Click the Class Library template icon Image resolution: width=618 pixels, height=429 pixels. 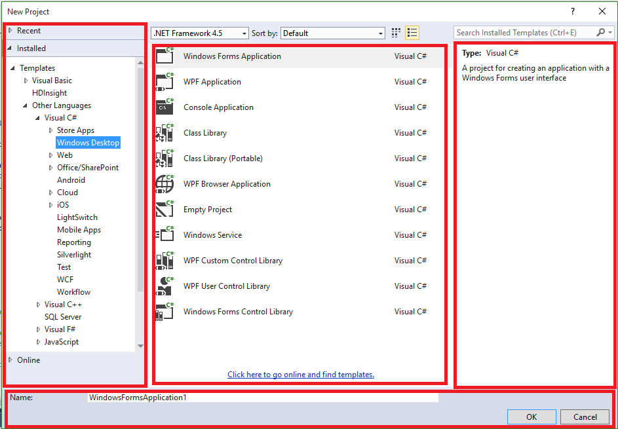click(x=164, y=133)
